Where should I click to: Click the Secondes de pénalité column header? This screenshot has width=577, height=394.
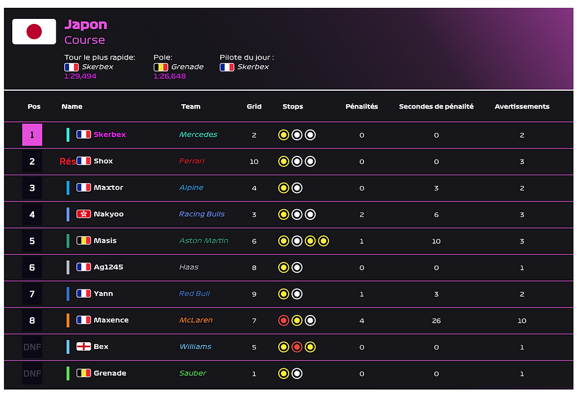436,106
